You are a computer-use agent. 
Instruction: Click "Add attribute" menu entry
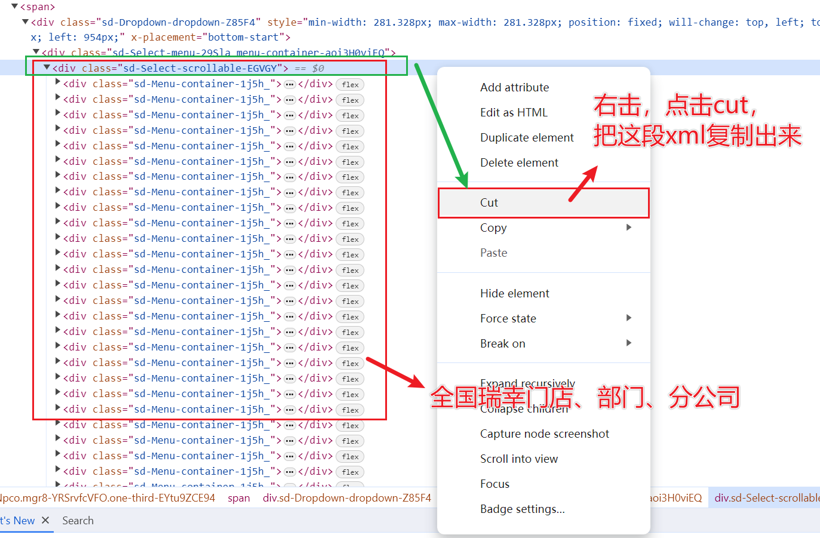[514, 87]
